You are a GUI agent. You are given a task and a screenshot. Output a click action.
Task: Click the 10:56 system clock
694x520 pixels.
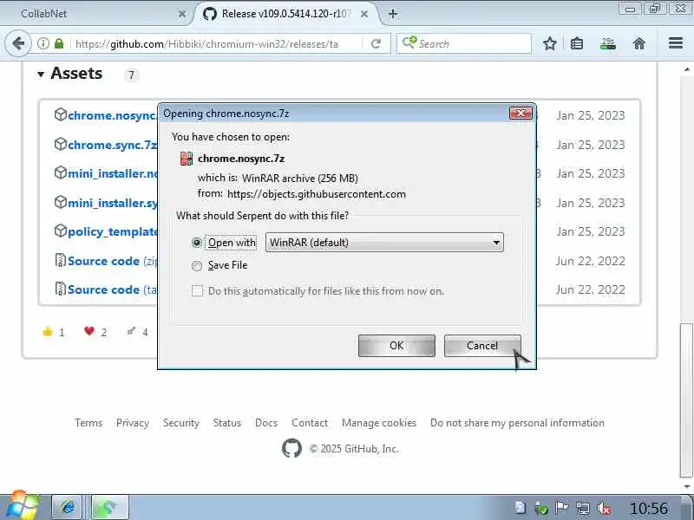[x=648, y=508]
